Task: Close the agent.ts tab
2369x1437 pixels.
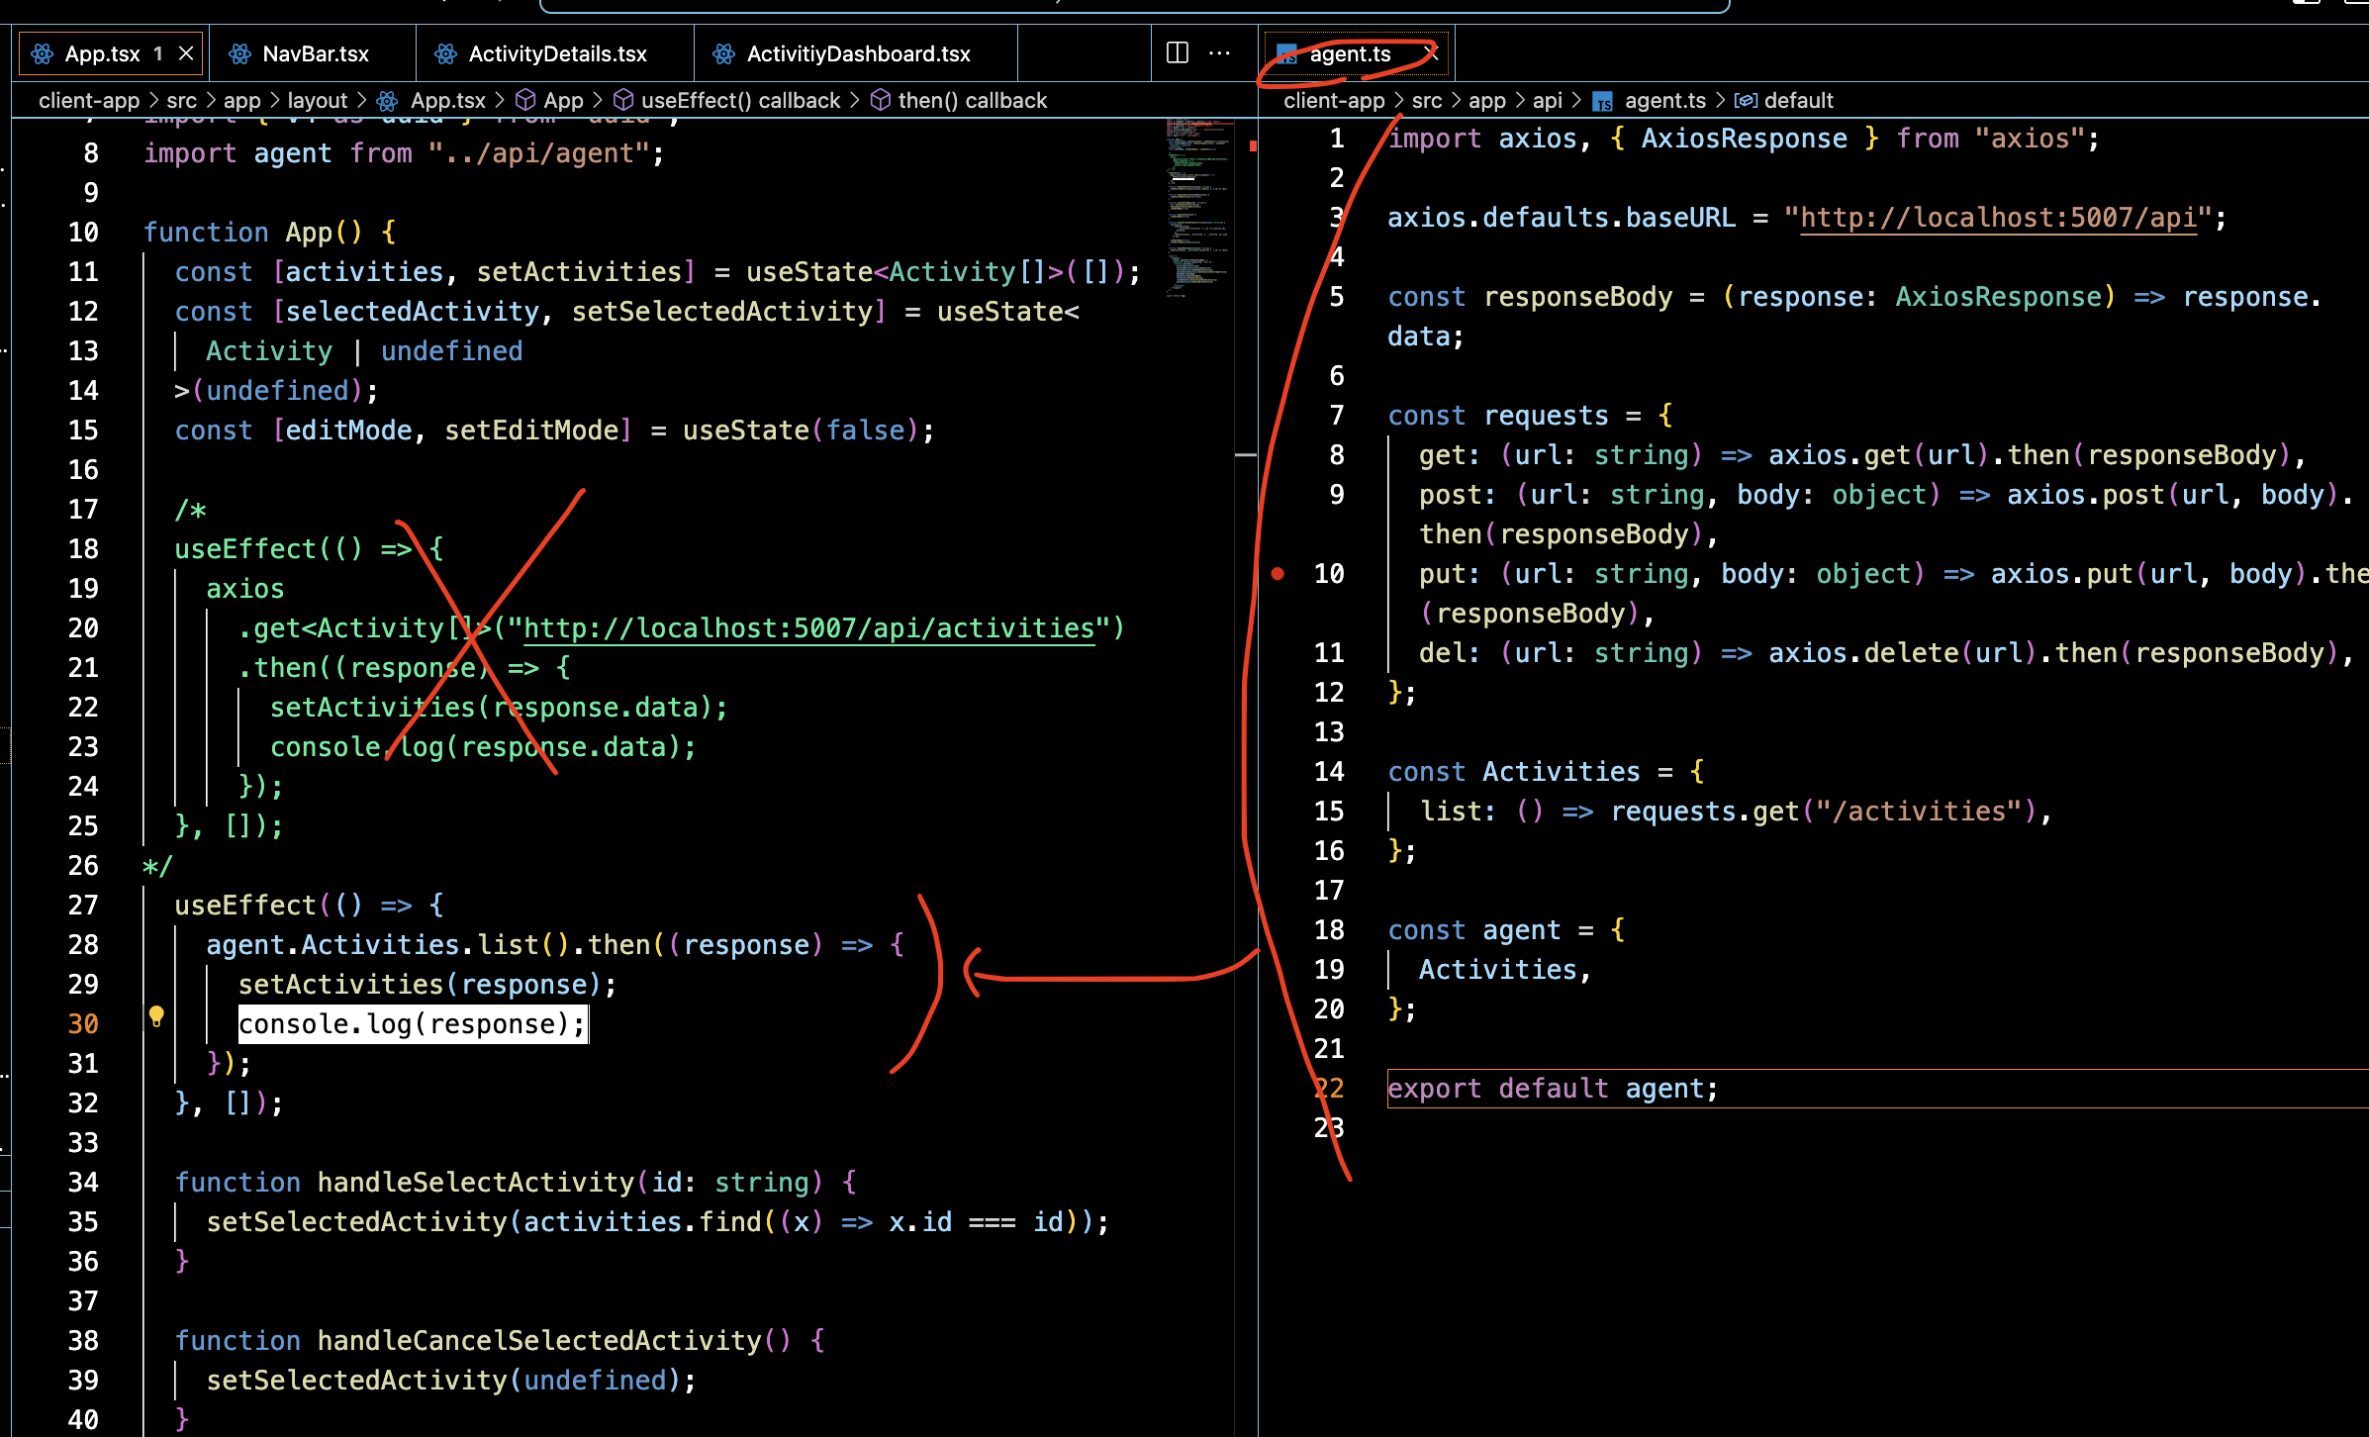Action: (1431, 53)
